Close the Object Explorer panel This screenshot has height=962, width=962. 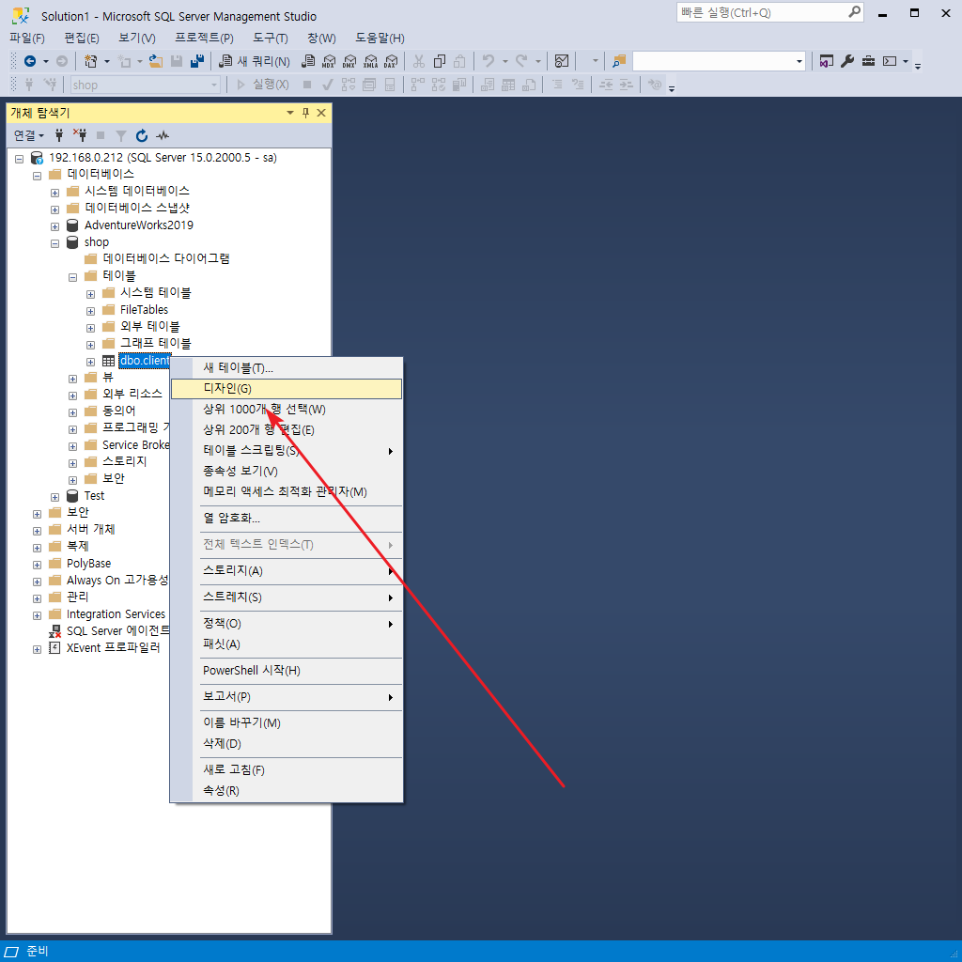tap(321, 113)
